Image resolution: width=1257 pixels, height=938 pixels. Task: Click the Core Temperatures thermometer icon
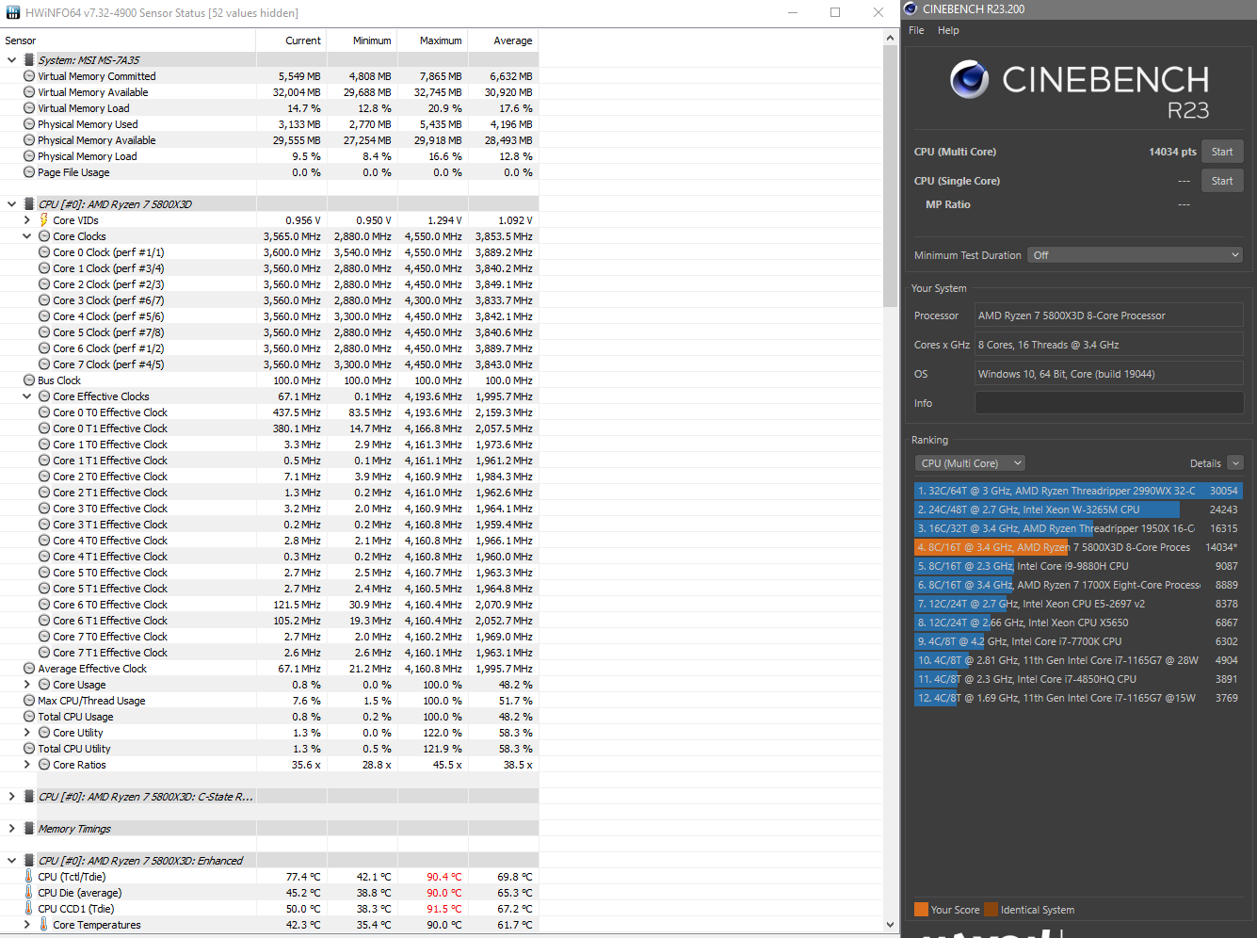click(43, 925)
